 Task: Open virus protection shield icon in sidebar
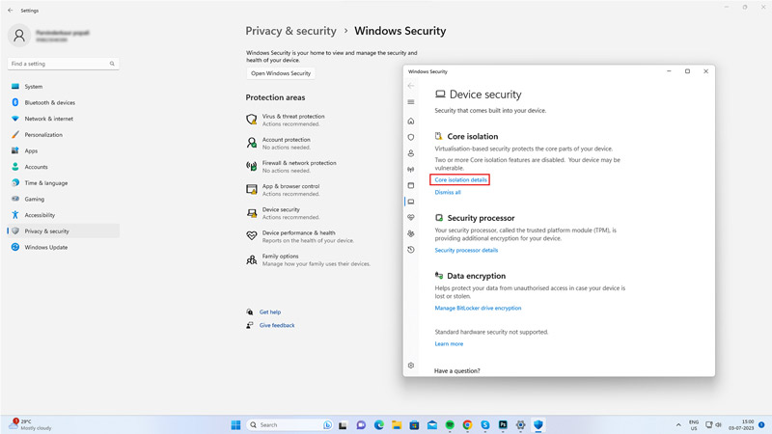[x=411, y=137]
